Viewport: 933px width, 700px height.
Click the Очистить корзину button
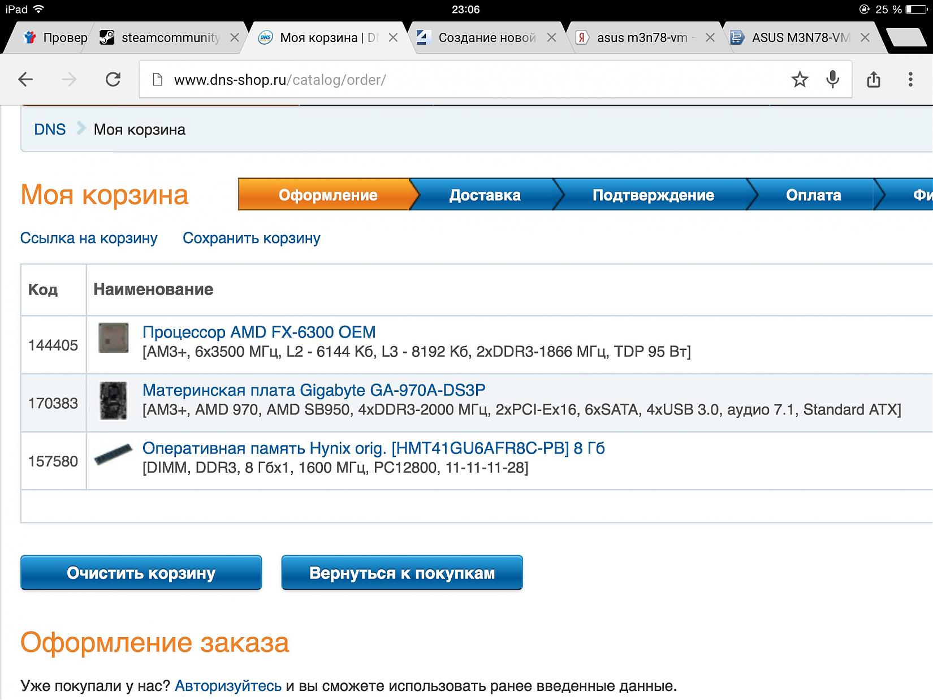pos(141,573)
